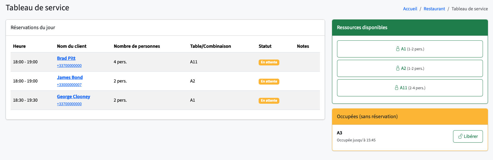Call Brad Pitt's phone number link
Viewport: 493px width, 160px height.
[69, 66]
